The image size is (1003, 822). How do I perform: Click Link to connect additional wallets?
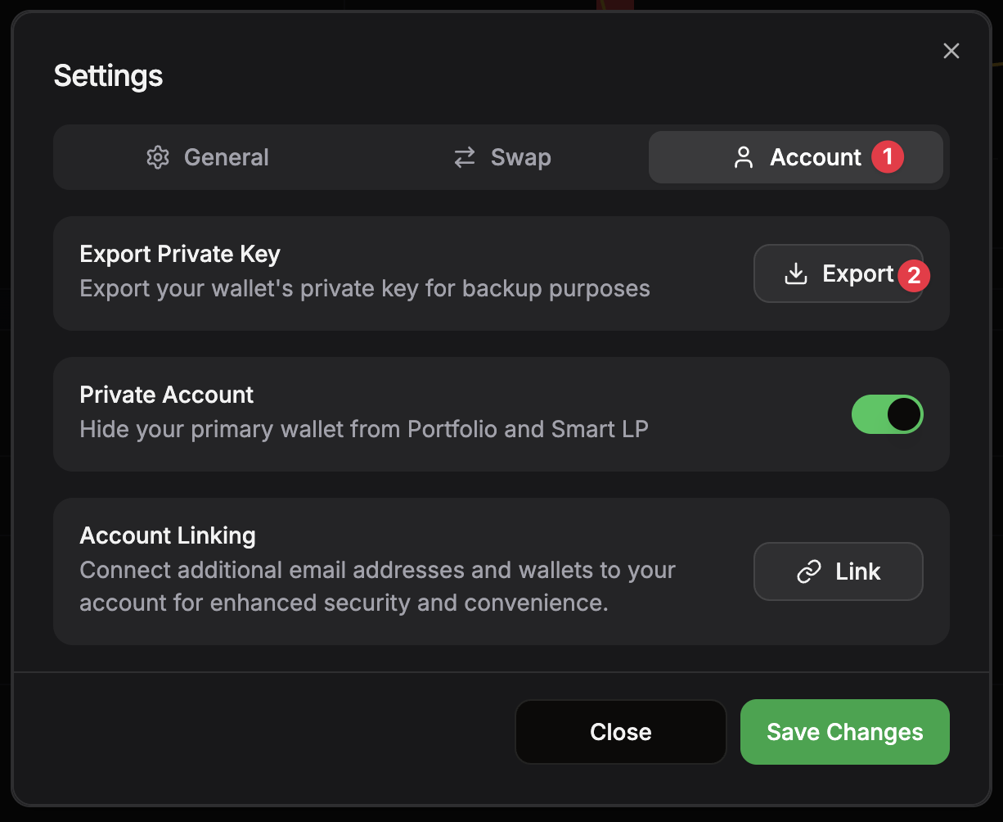coord(838,571)
